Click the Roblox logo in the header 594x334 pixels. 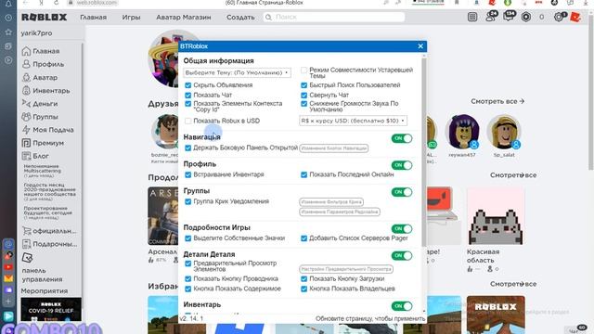pyautogui.click(x=44, y=17)
